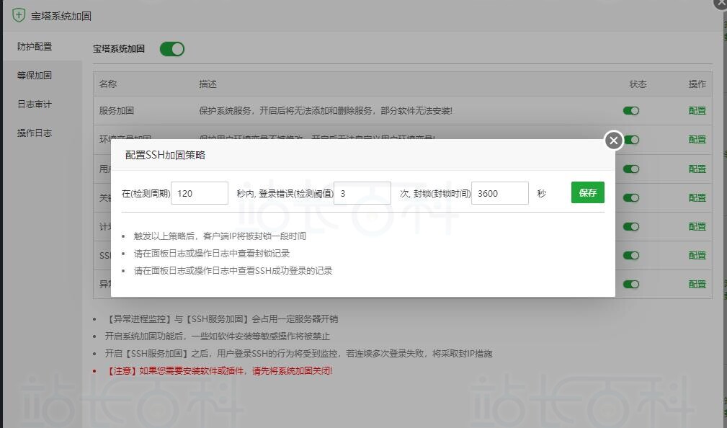Click the 宝塔系统加固 shield icon
Viewport: 727px width, 428px height.
click(x=19, y=15)
